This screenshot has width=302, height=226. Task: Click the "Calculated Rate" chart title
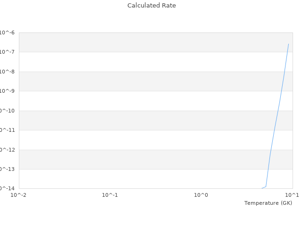(x=151, y=6)
